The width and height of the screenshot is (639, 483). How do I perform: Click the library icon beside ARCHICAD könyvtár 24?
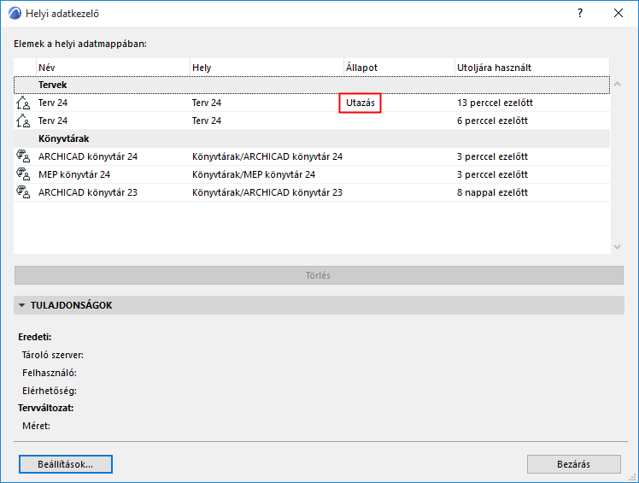pyautogui.click(x=23, y=156)
